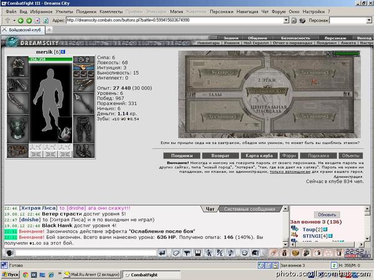Open a new tab with plus button
Image resolution: width=374 pixels, height=280 pixels.
(x=49, y=30)
